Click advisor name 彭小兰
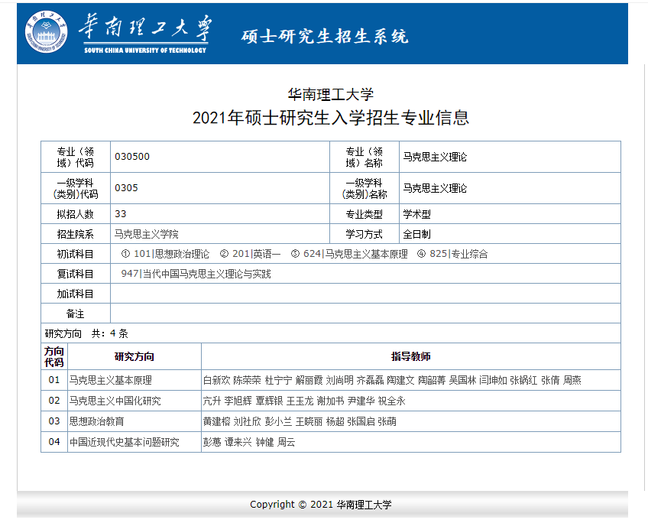 (x=279, y=422)
